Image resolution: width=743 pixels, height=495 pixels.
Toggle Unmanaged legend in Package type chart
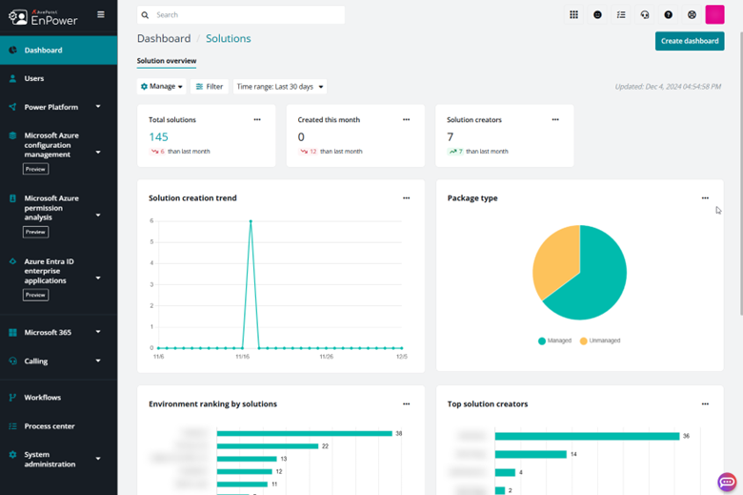[x=600, y=340]
